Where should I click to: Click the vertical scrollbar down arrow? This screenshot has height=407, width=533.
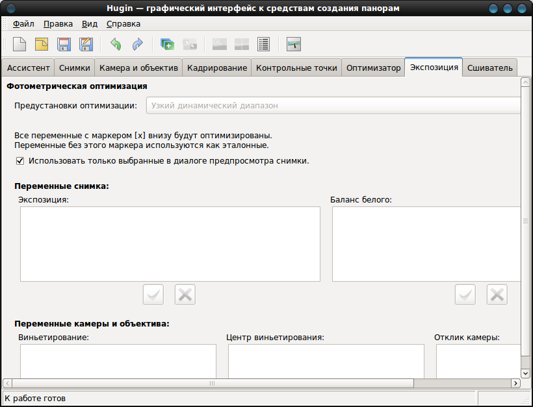(x=525, y=373)
